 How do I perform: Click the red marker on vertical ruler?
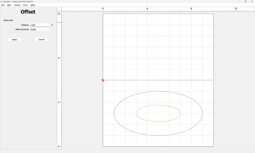(59, 22)
